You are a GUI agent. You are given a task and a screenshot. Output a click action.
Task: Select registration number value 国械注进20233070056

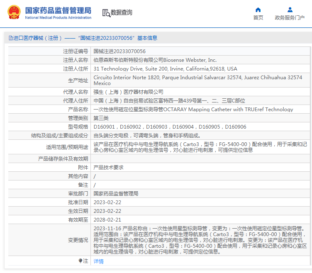[119, 51]
